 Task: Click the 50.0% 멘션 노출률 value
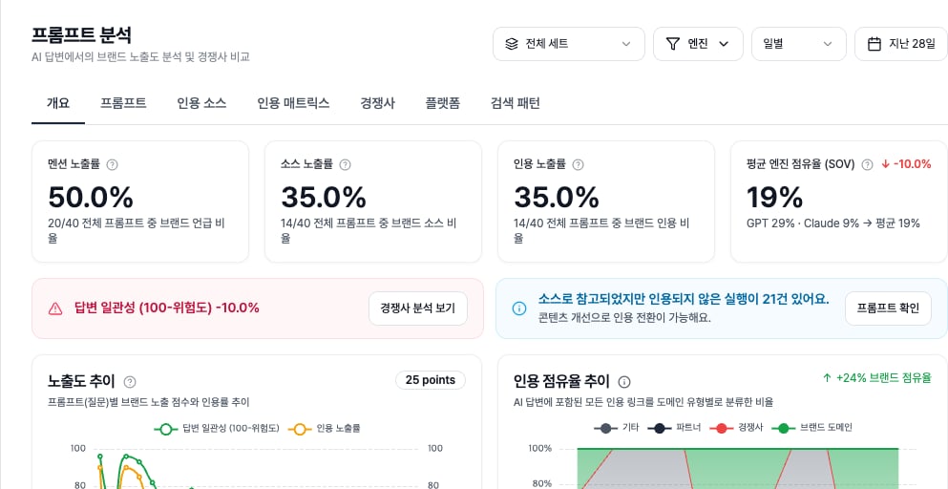tap(91, 198)
